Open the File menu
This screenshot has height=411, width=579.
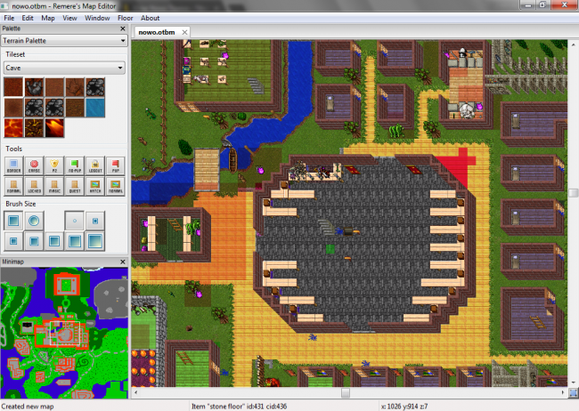point(9,18)
